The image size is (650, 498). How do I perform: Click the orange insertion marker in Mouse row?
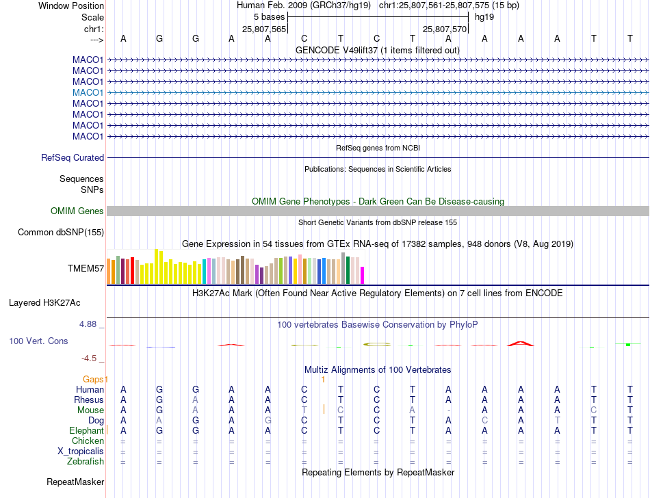tap(324, 409)
